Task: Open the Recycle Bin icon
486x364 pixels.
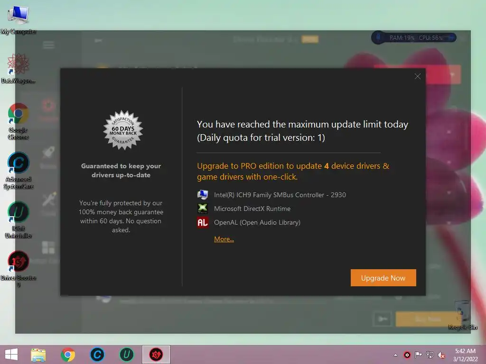Action: [462, 315]
